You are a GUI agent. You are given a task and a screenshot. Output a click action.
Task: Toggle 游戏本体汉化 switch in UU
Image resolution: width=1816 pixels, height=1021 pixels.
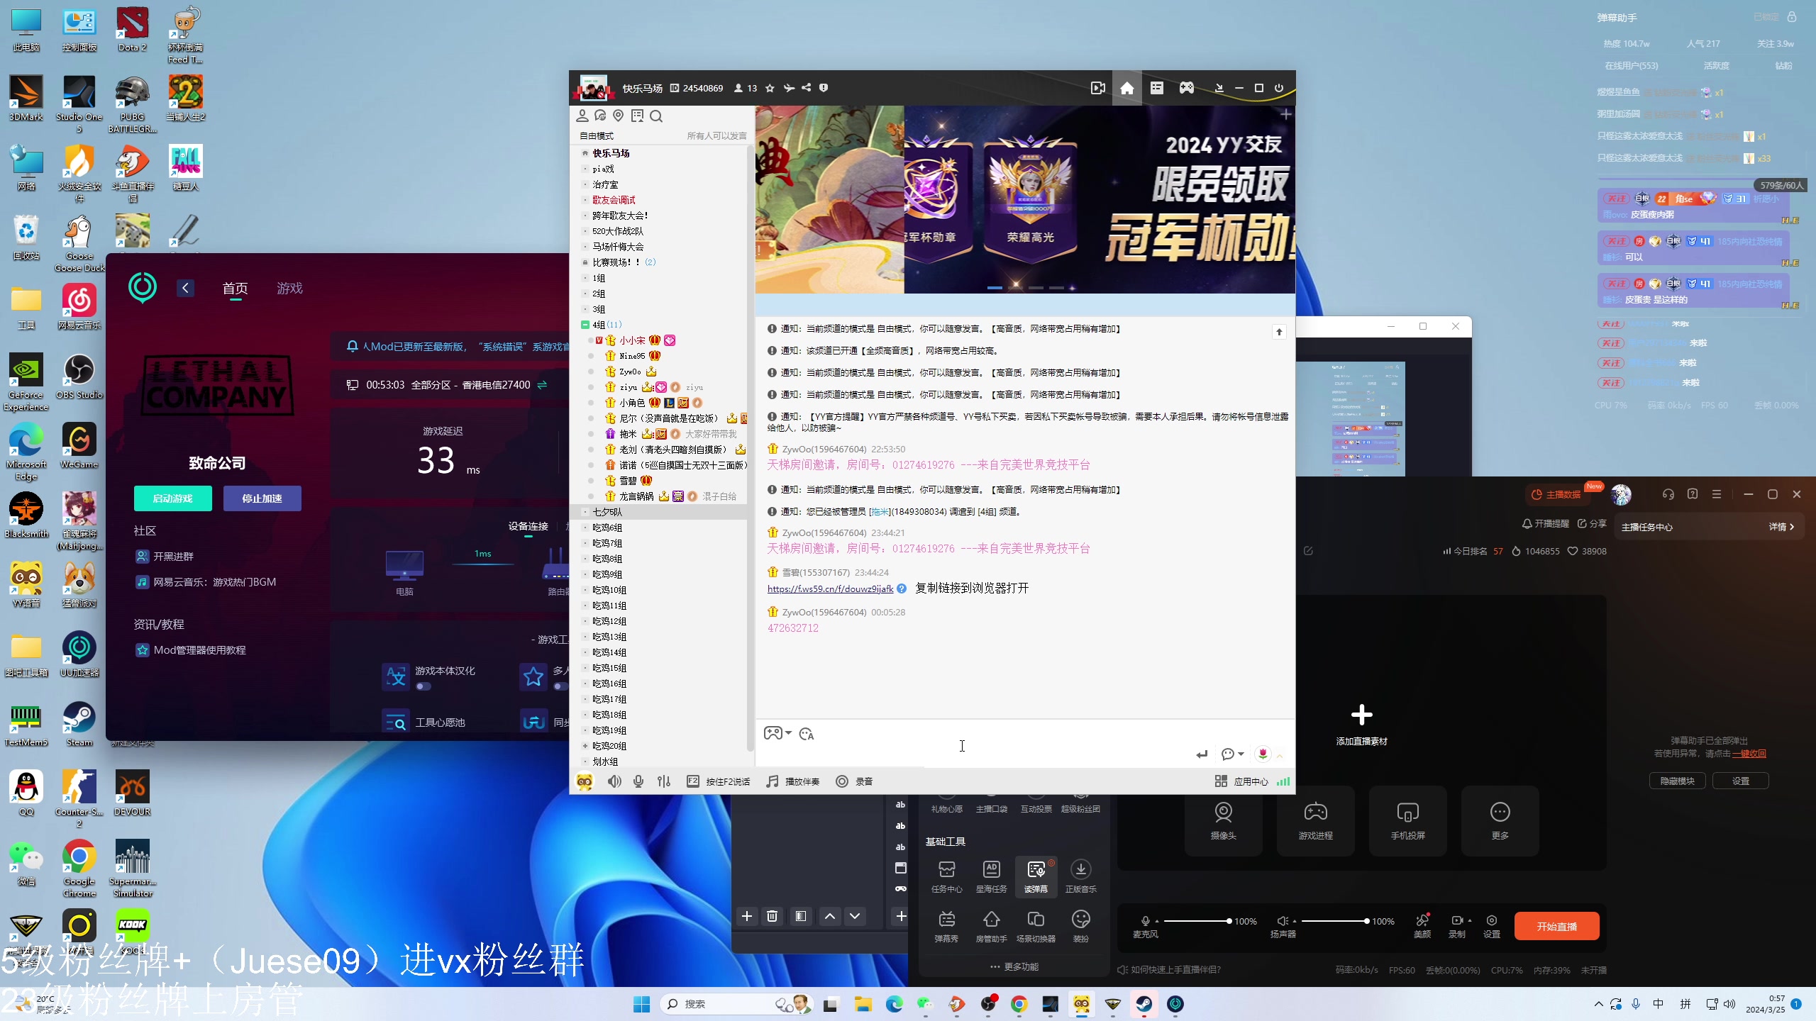(x=423, y=686)
